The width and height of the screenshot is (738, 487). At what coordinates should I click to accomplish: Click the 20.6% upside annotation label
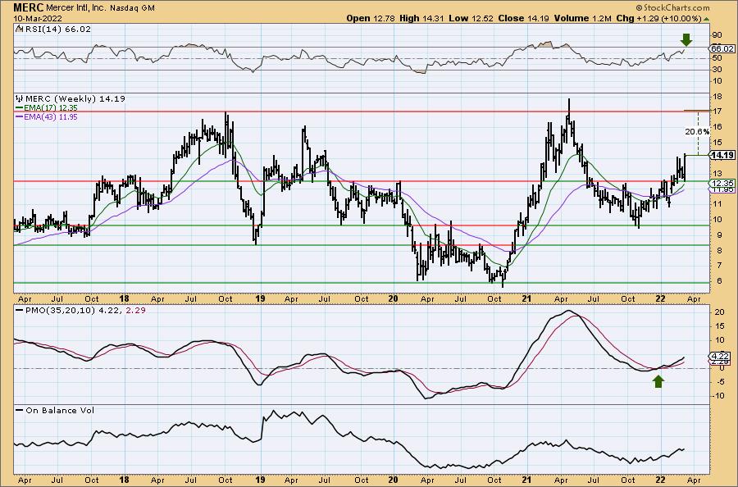pyautogui.click(x=697, y=132)
